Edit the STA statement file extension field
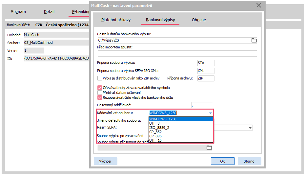This screenshot has height=174, width=304. pyautogui.click(x=206, y=63)
